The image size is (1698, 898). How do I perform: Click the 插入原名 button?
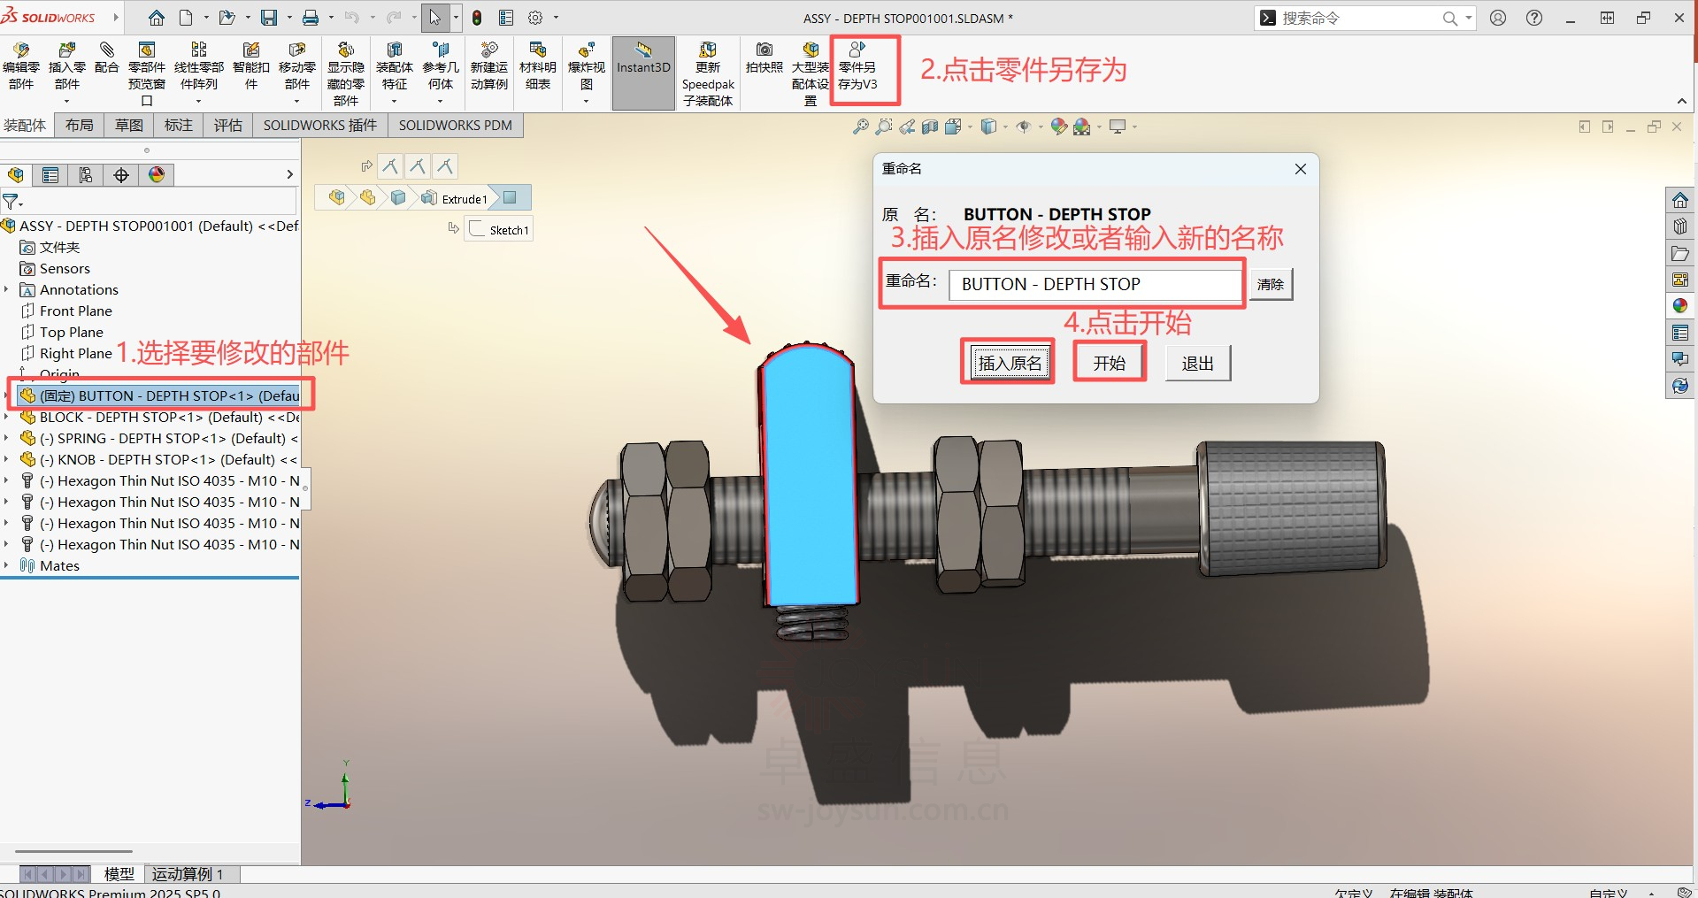coord(1010,363)
